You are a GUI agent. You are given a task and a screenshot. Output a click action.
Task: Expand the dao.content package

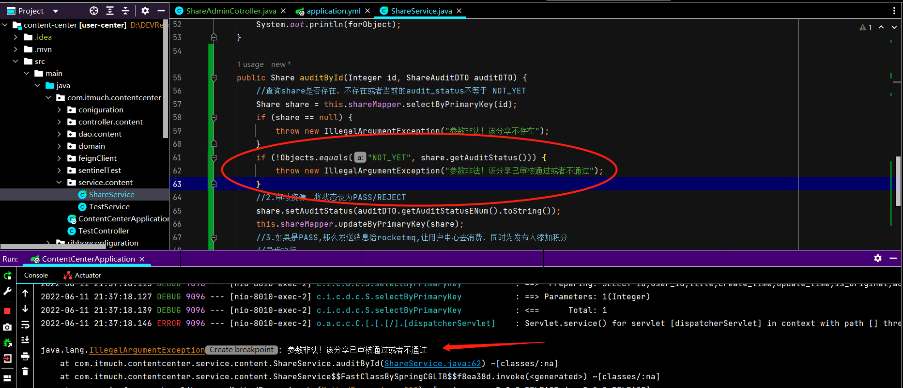[x=59, y=134]
